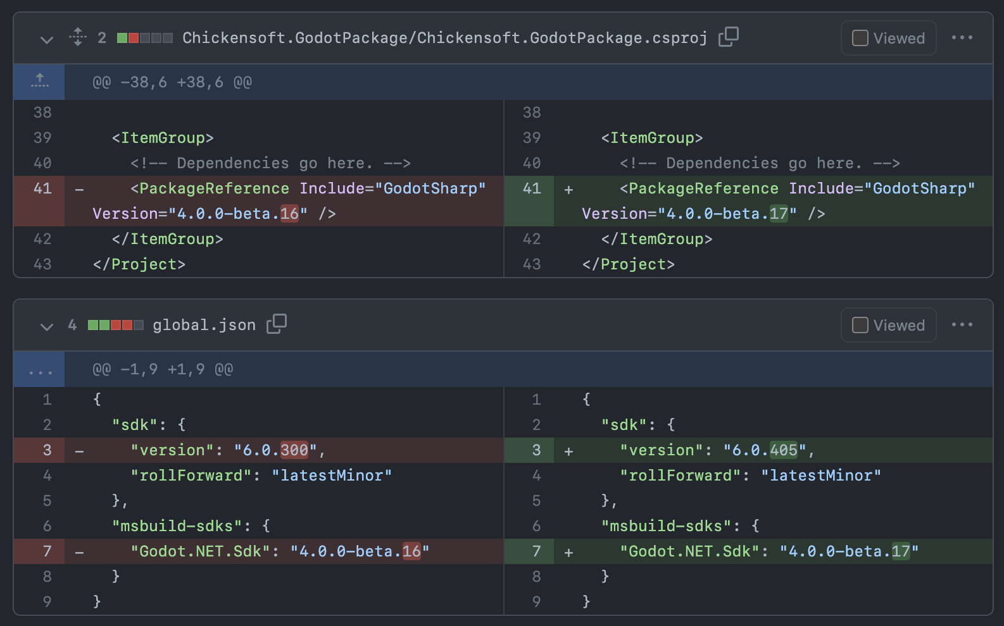Open more options menu for global.json
Viewport: 1004px width, 626px height.
pyautogui.click(x=962, y=325)
